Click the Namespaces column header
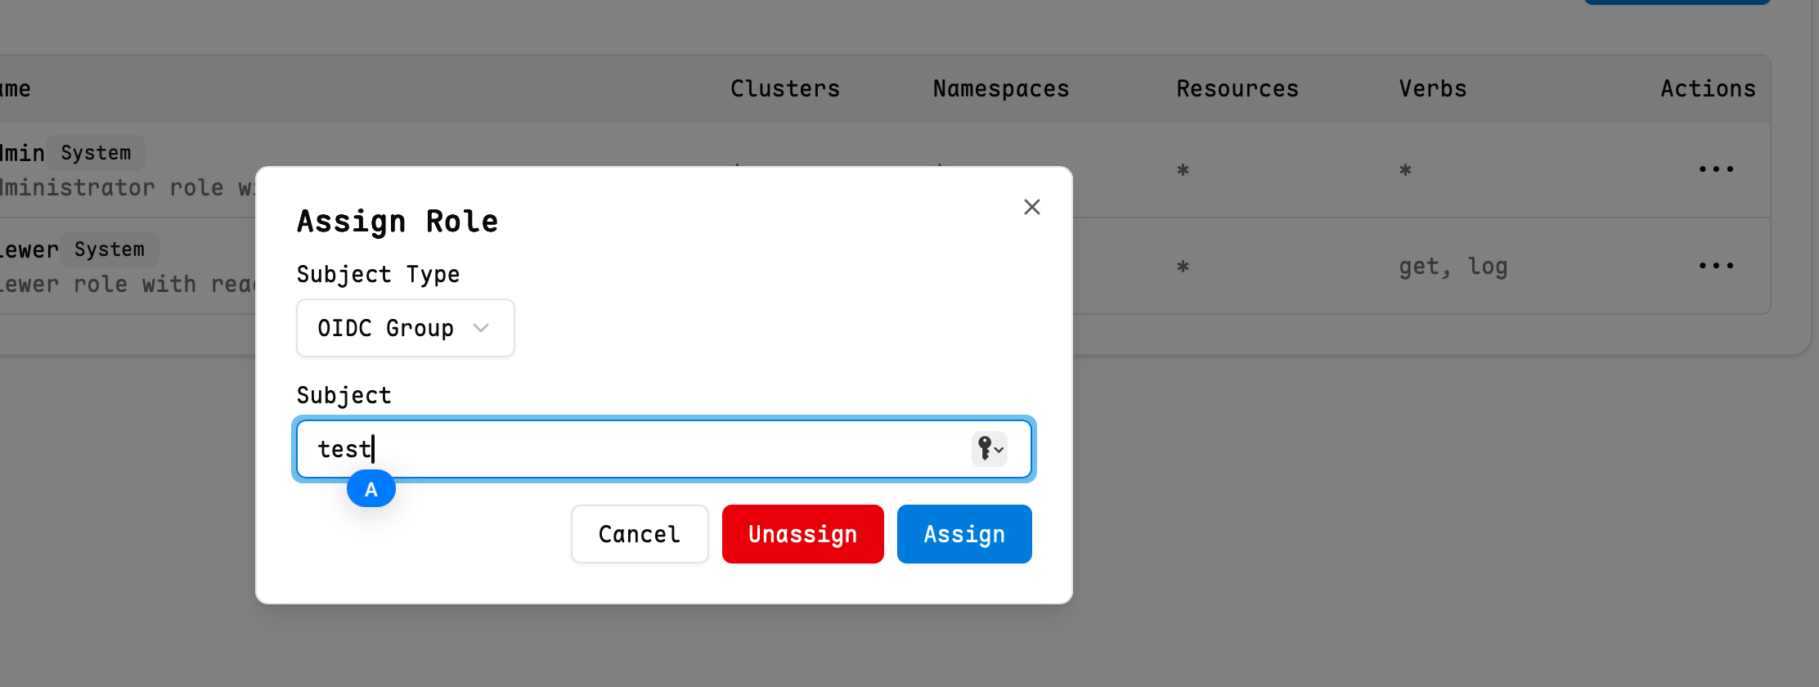 1001,88
